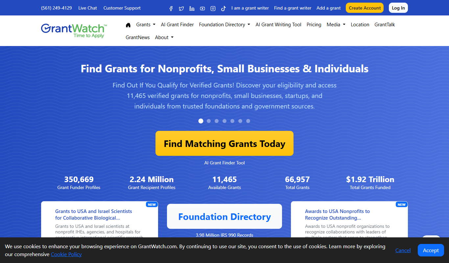
Task: Cancel the cookie consent banner
Action: click(x=403, y=250)
